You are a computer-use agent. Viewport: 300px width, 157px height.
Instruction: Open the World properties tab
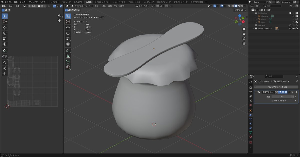point(250,105)
